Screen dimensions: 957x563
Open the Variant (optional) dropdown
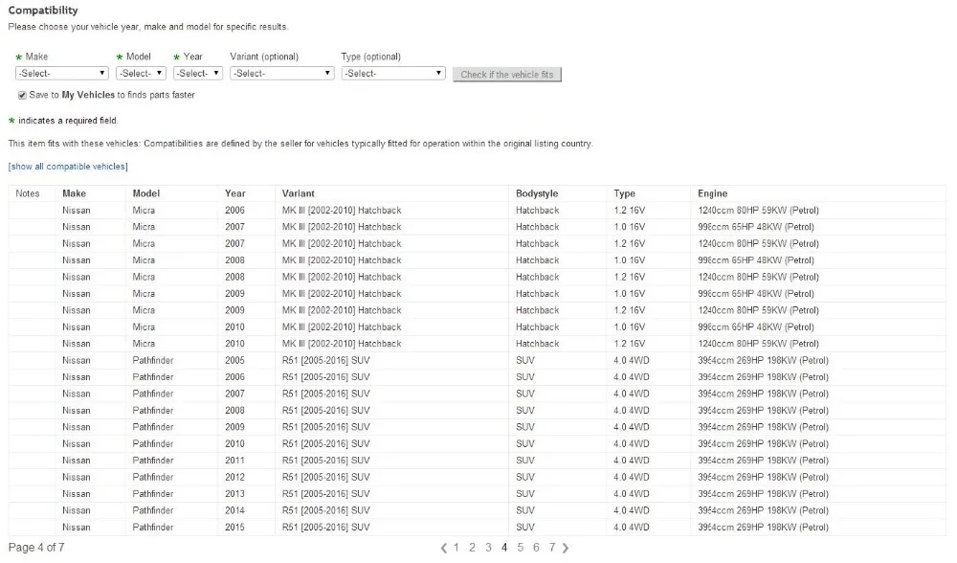click(x=282, y=74)
